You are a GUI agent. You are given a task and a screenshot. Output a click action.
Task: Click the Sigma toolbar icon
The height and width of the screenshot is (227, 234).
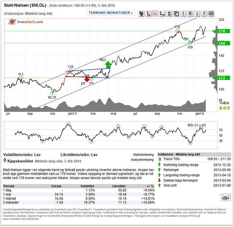[x=169, y=13]
